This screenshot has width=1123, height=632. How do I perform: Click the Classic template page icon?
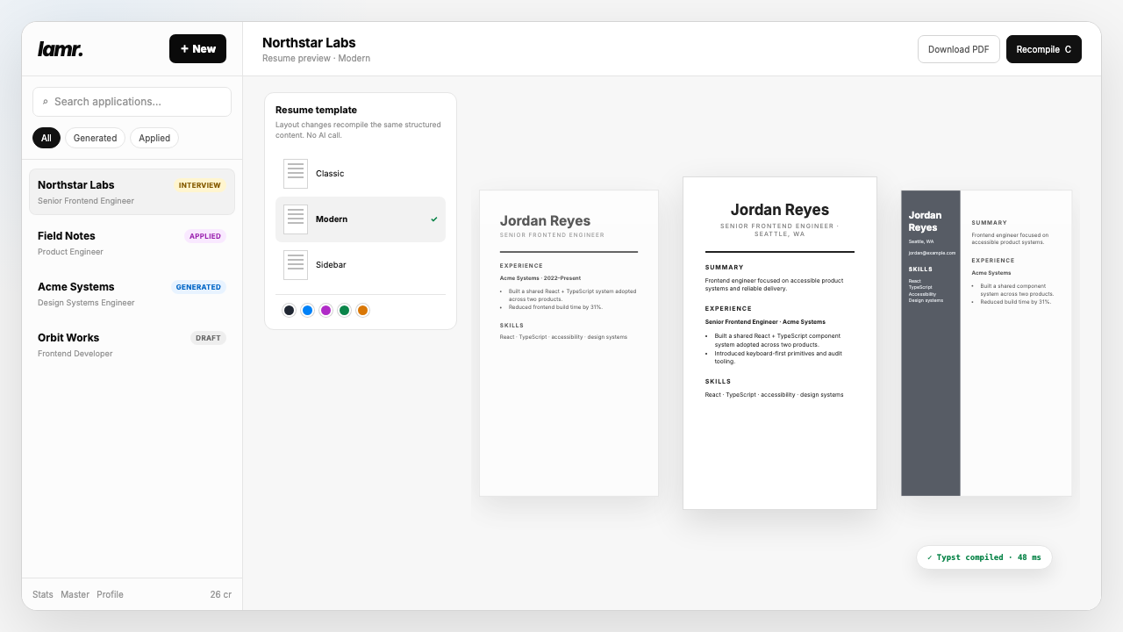pos(296,174)
